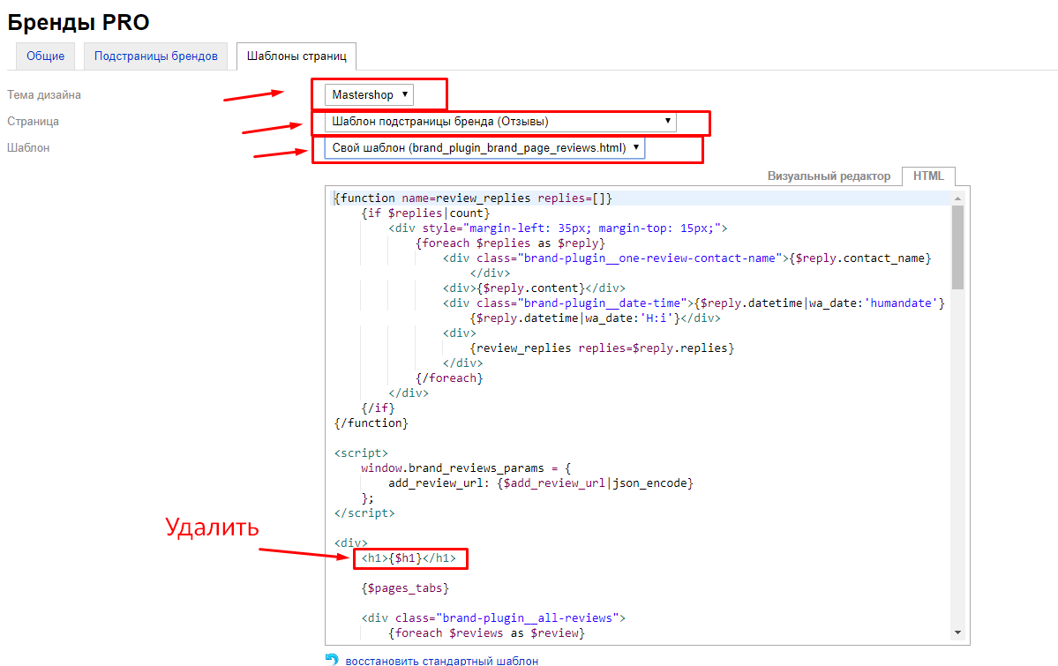Click the {function name=review_replies} first line
Image resolution: width=1058 pixels, height=666 pixels.
pyautogui.click(x=473, y=198)
